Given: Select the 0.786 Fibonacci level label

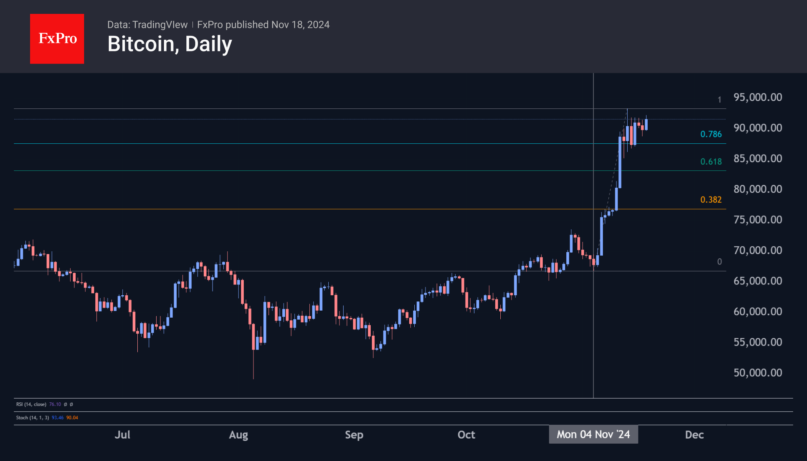Looking at the screenshot, I should pos(711,134).
